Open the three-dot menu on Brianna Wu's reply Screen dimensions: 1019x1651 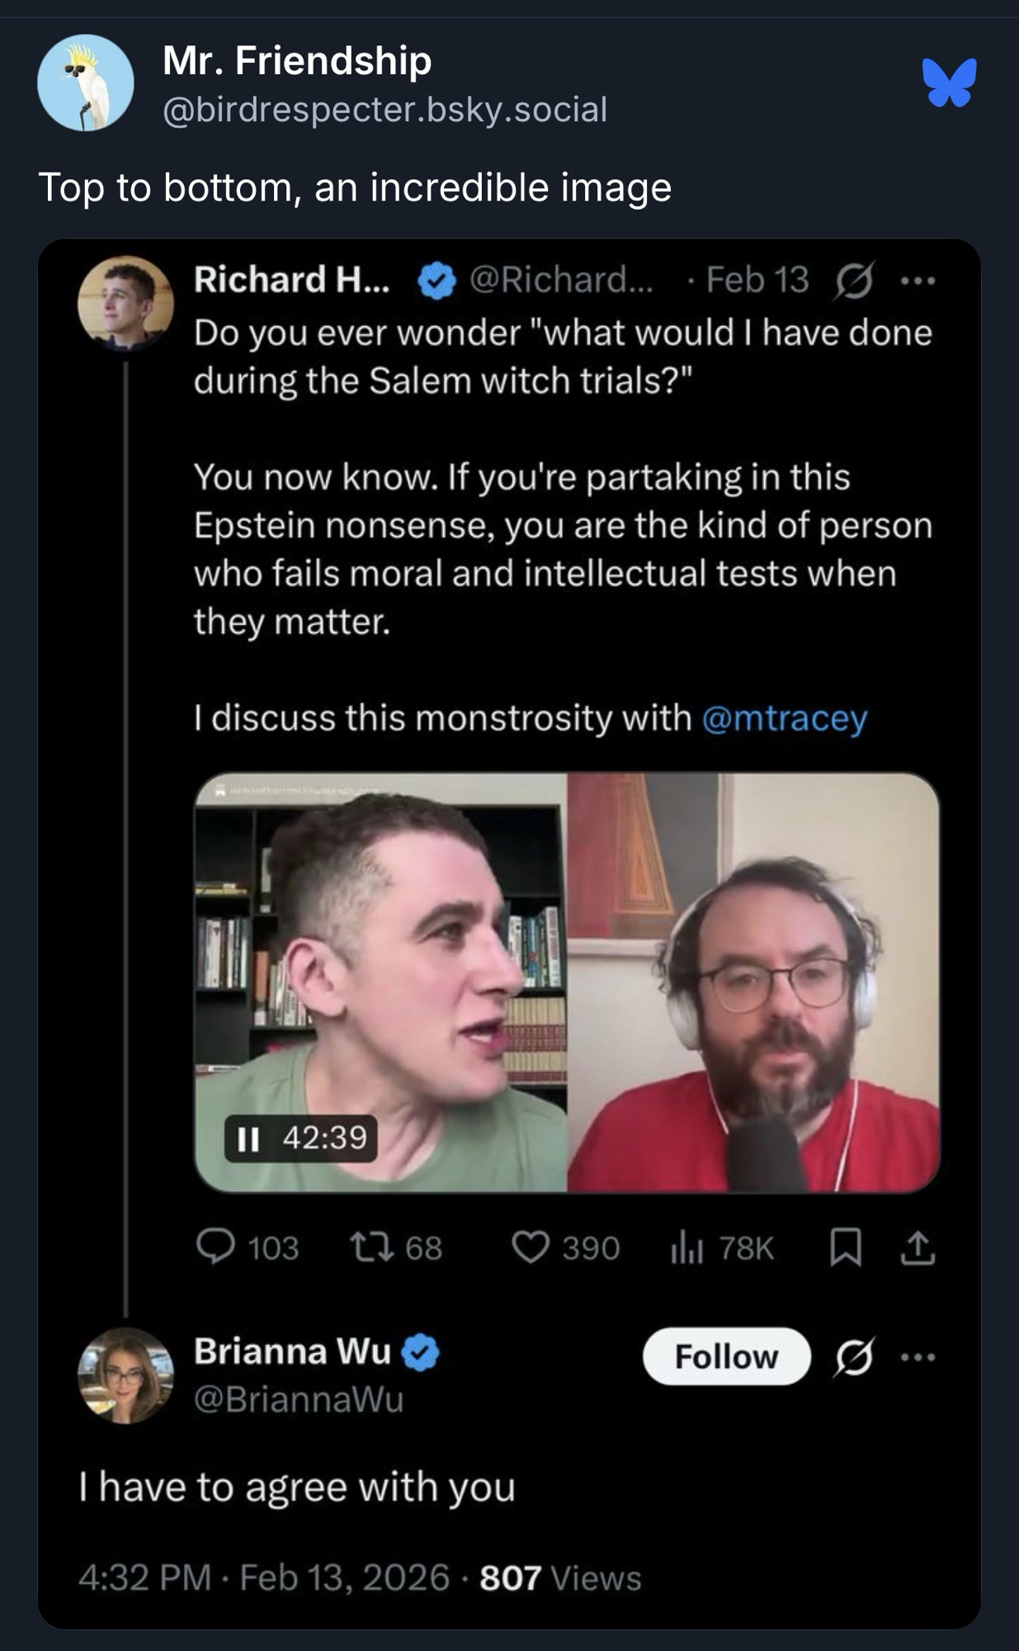coord(918,1356)
